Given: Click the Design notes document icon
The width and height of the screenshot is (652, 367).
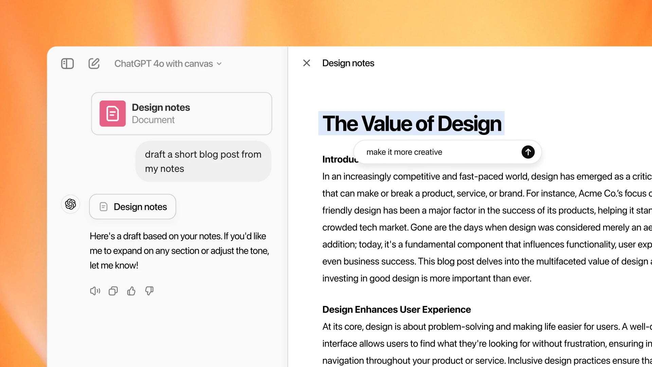Looking at the screenshot, I should (112, 113).
